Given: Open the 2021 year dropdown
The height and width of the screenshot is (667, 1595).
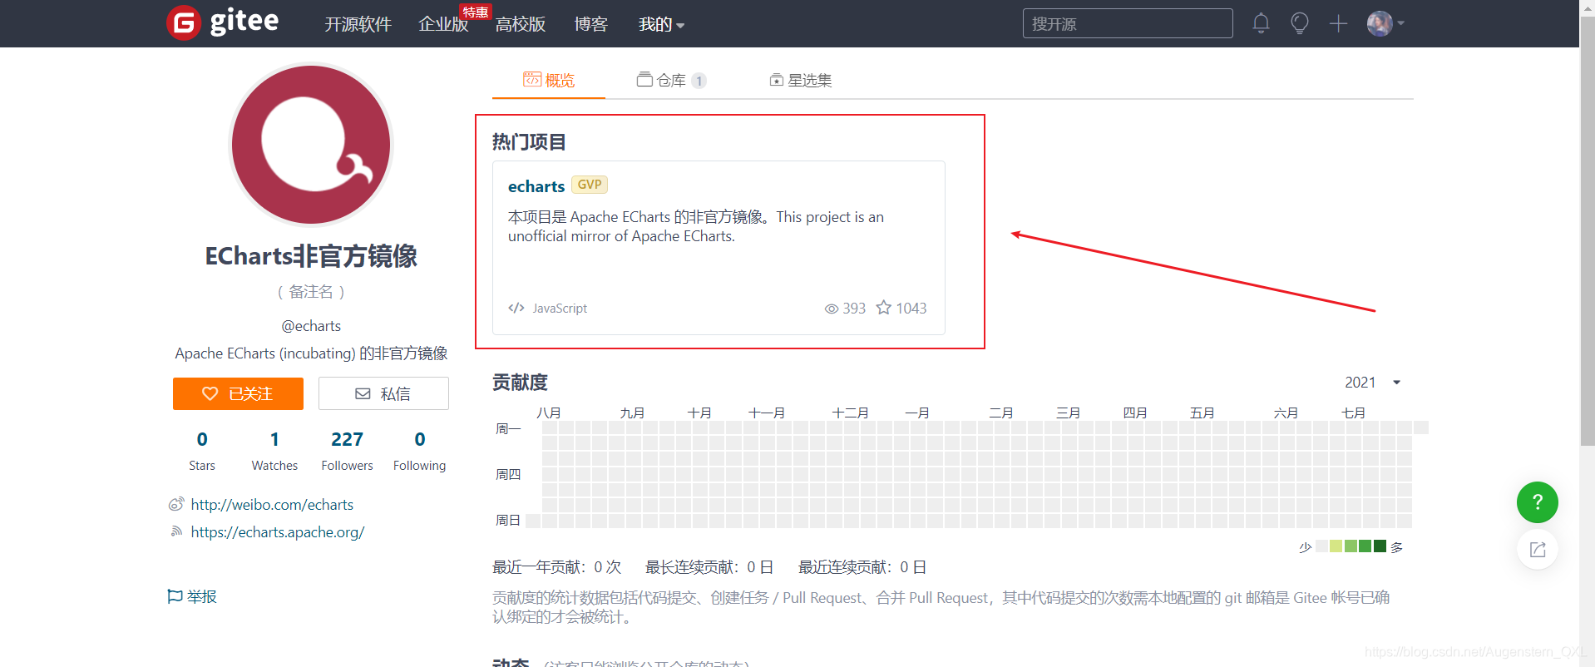Looking at the screenshot, I should click(x=1373, y=383).
